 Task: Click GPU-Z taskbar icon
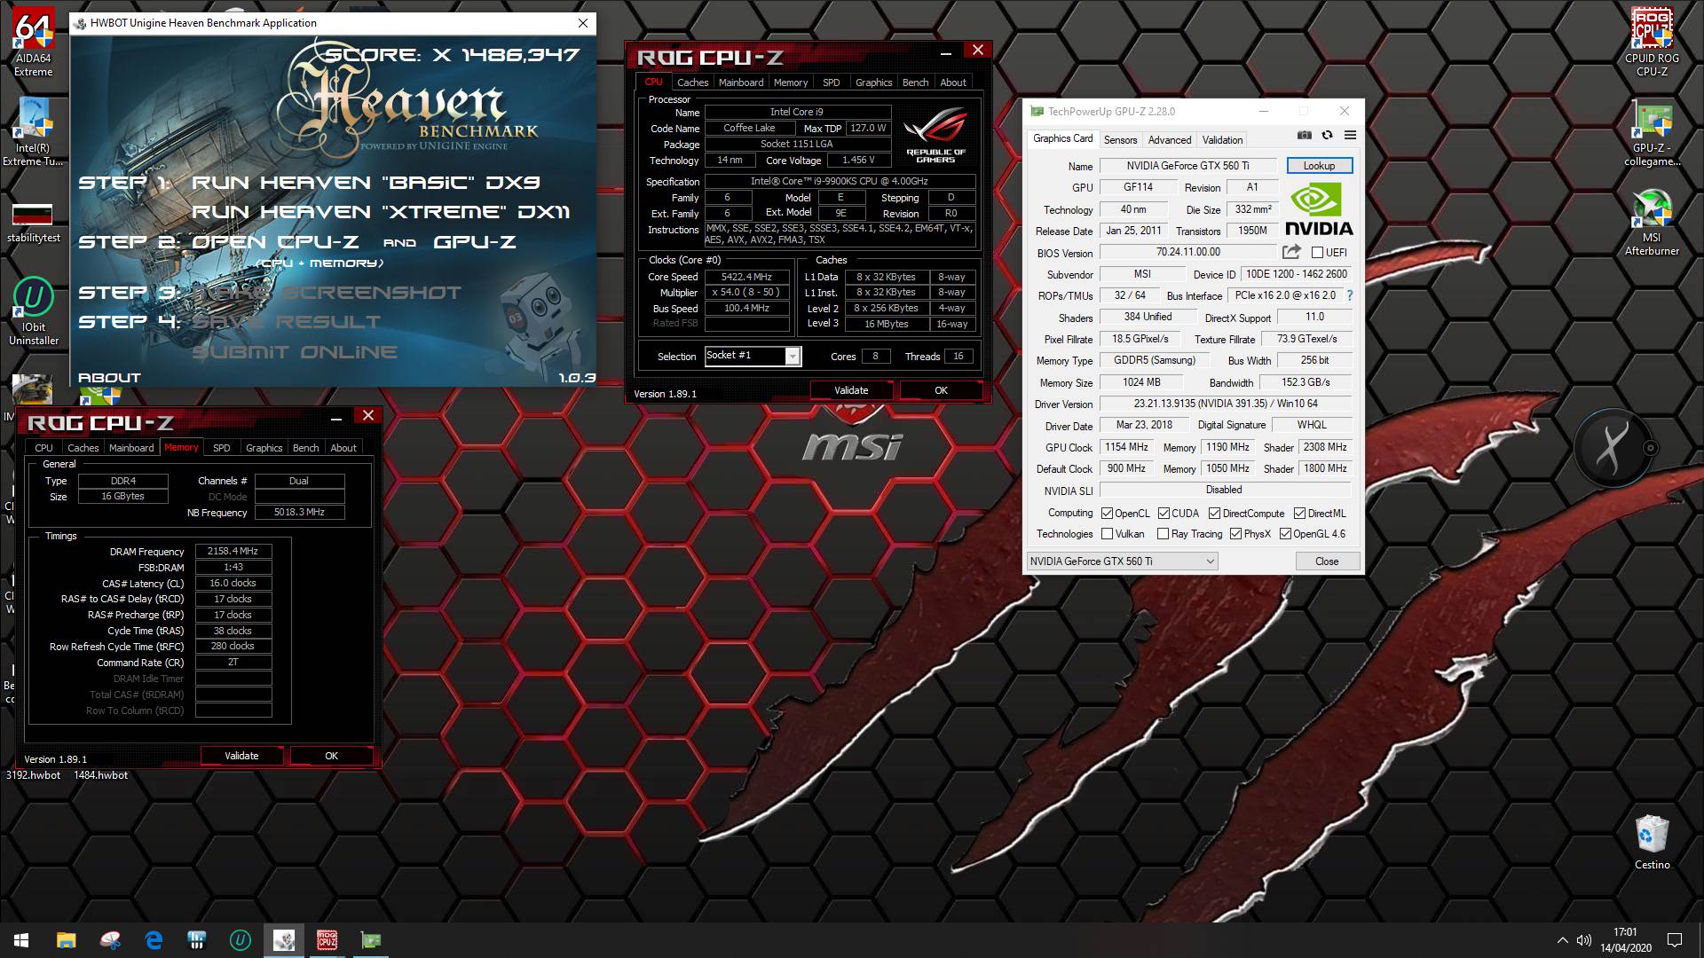pos(371,940)
